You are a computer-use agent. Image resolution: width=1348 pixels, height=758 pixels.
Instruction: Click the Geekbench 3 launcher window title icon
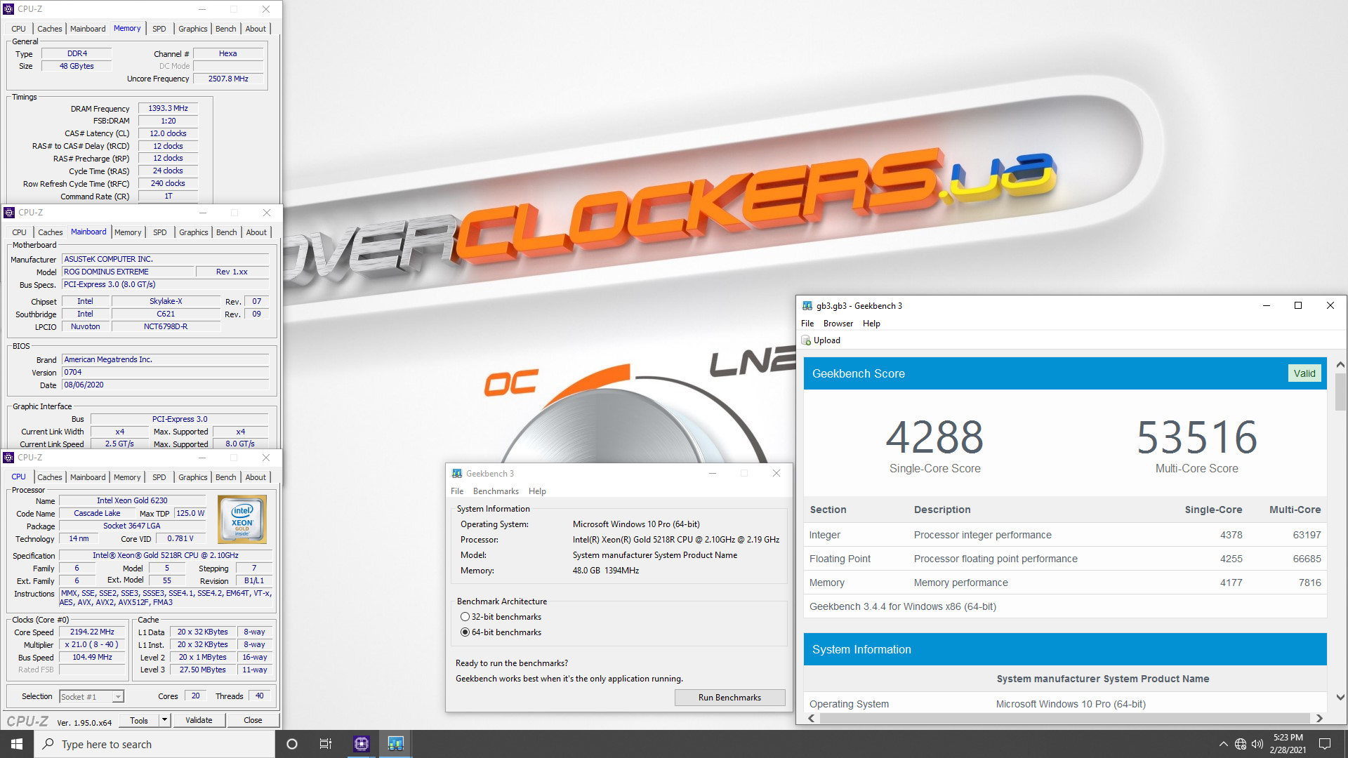[457, 474]
